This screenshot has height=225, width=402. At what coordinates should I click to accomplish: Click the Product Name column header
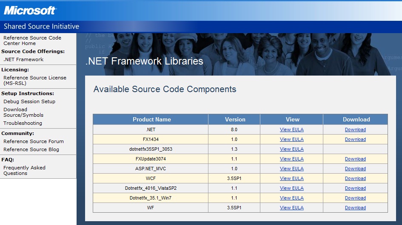[x=151, y=120]
